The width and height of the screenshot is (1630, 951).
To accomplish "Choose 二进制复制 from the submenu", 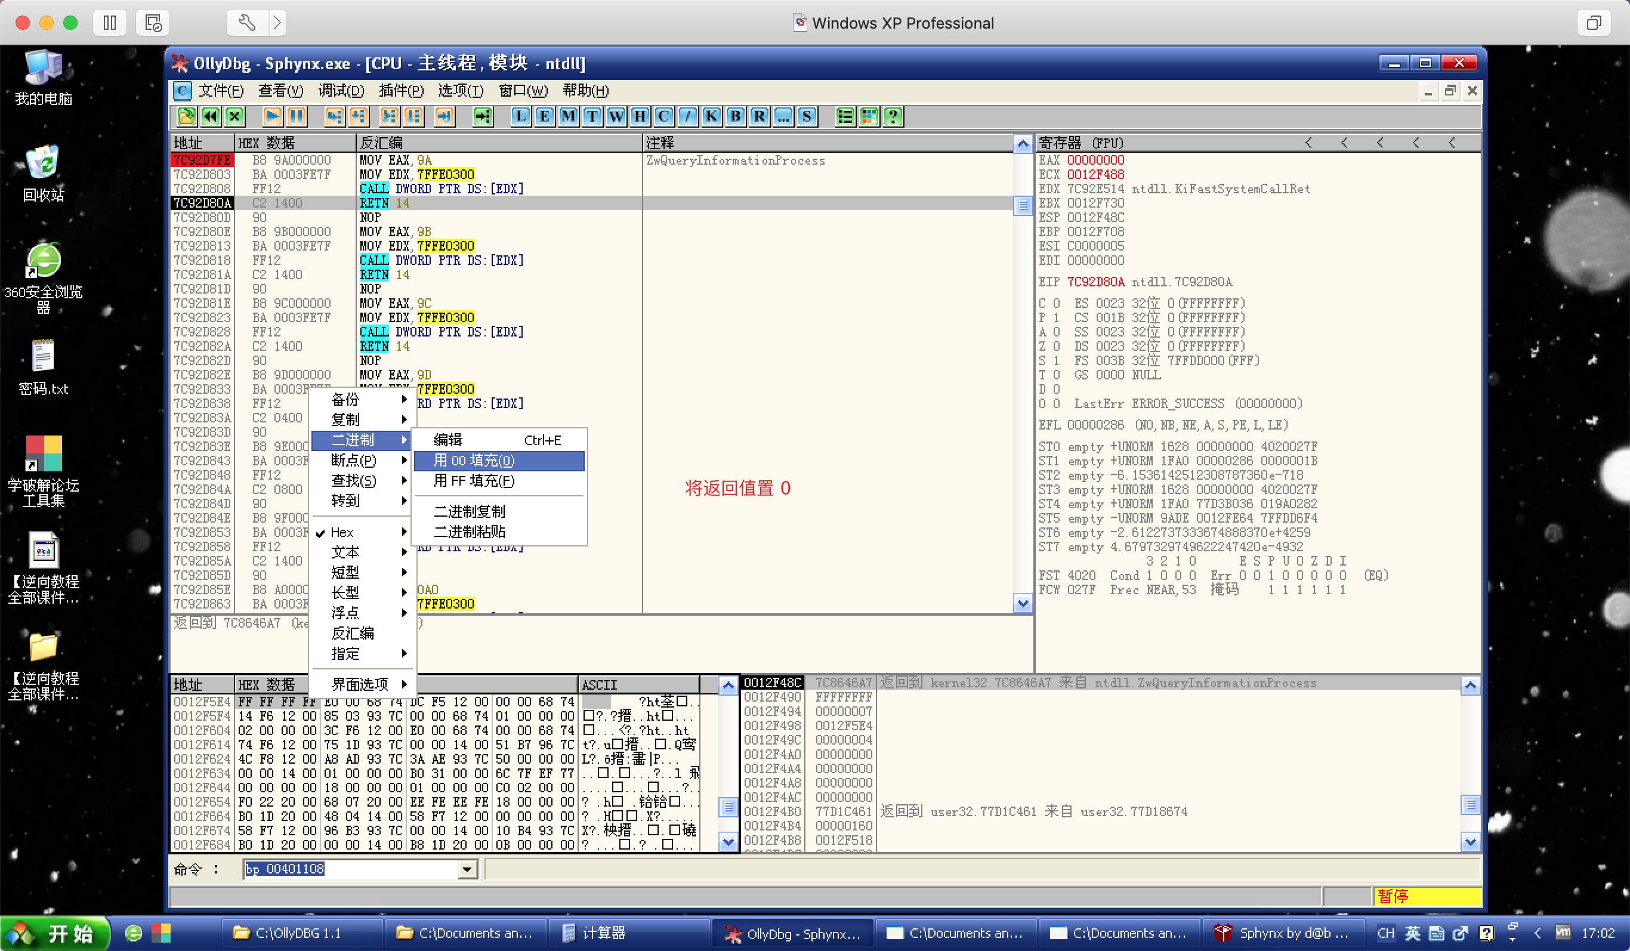I will tap(469, 511).
